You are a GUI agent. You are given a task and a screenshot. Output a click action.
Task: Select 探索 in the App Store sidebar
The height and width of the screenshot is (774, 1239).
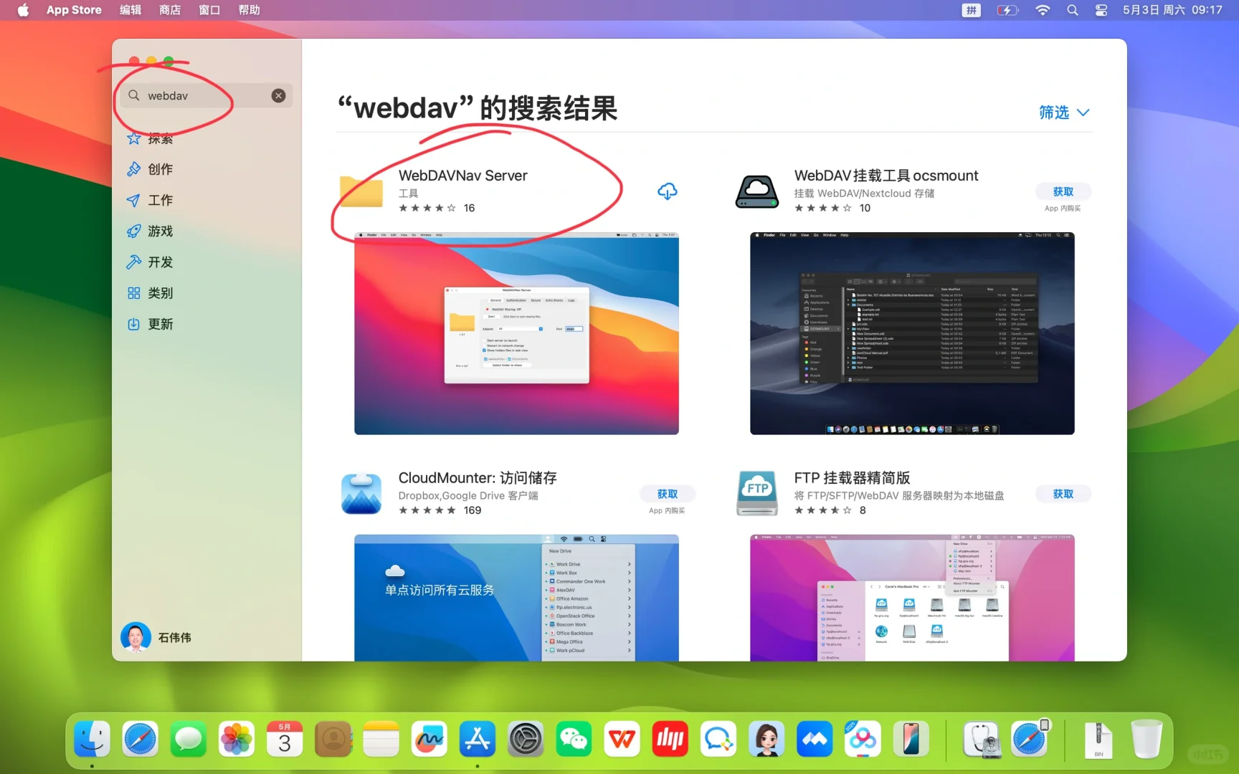coord(161,138)
